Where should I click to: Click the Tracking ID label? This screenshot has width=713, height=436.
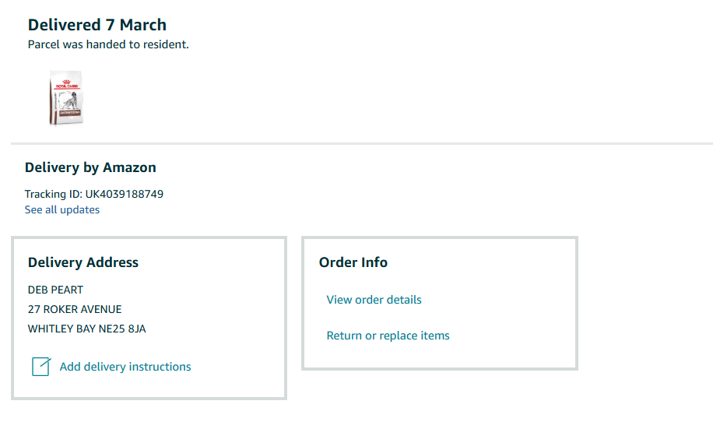(53, 194)
